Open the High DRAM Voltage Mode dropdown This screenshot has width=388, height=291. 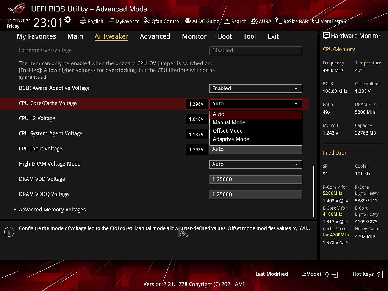coord(255,164)
